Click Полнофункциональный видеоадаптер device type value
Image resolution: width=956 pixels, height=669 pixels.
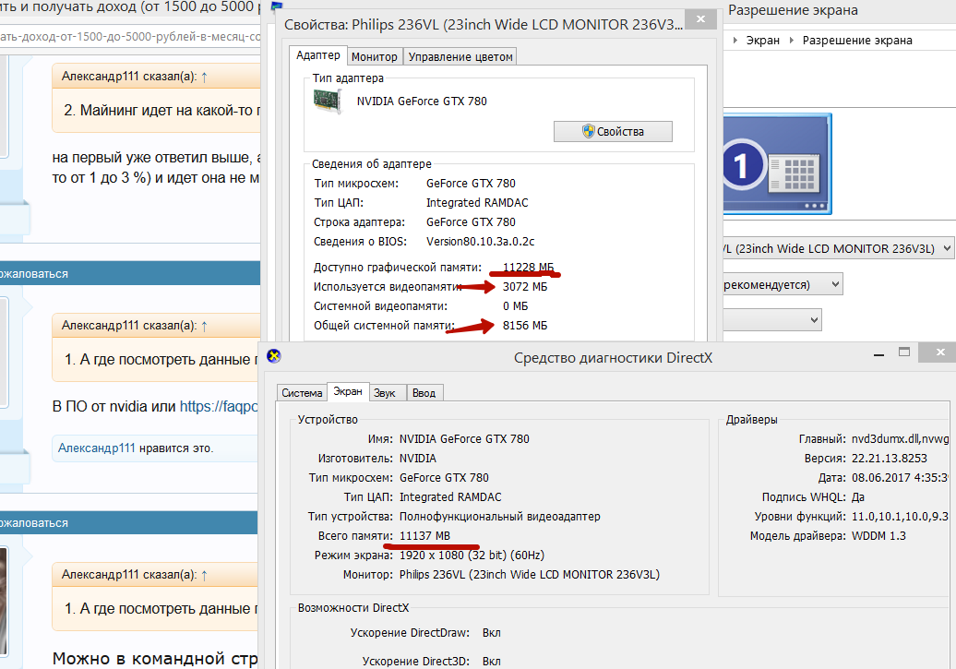(x=500, y=517)
